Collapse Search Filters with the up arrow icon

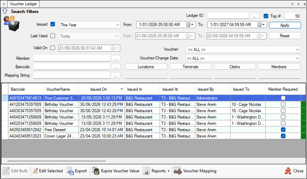[x=5, y=11]
